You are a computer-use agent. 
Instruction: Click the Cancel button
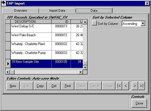click(95, 86)
